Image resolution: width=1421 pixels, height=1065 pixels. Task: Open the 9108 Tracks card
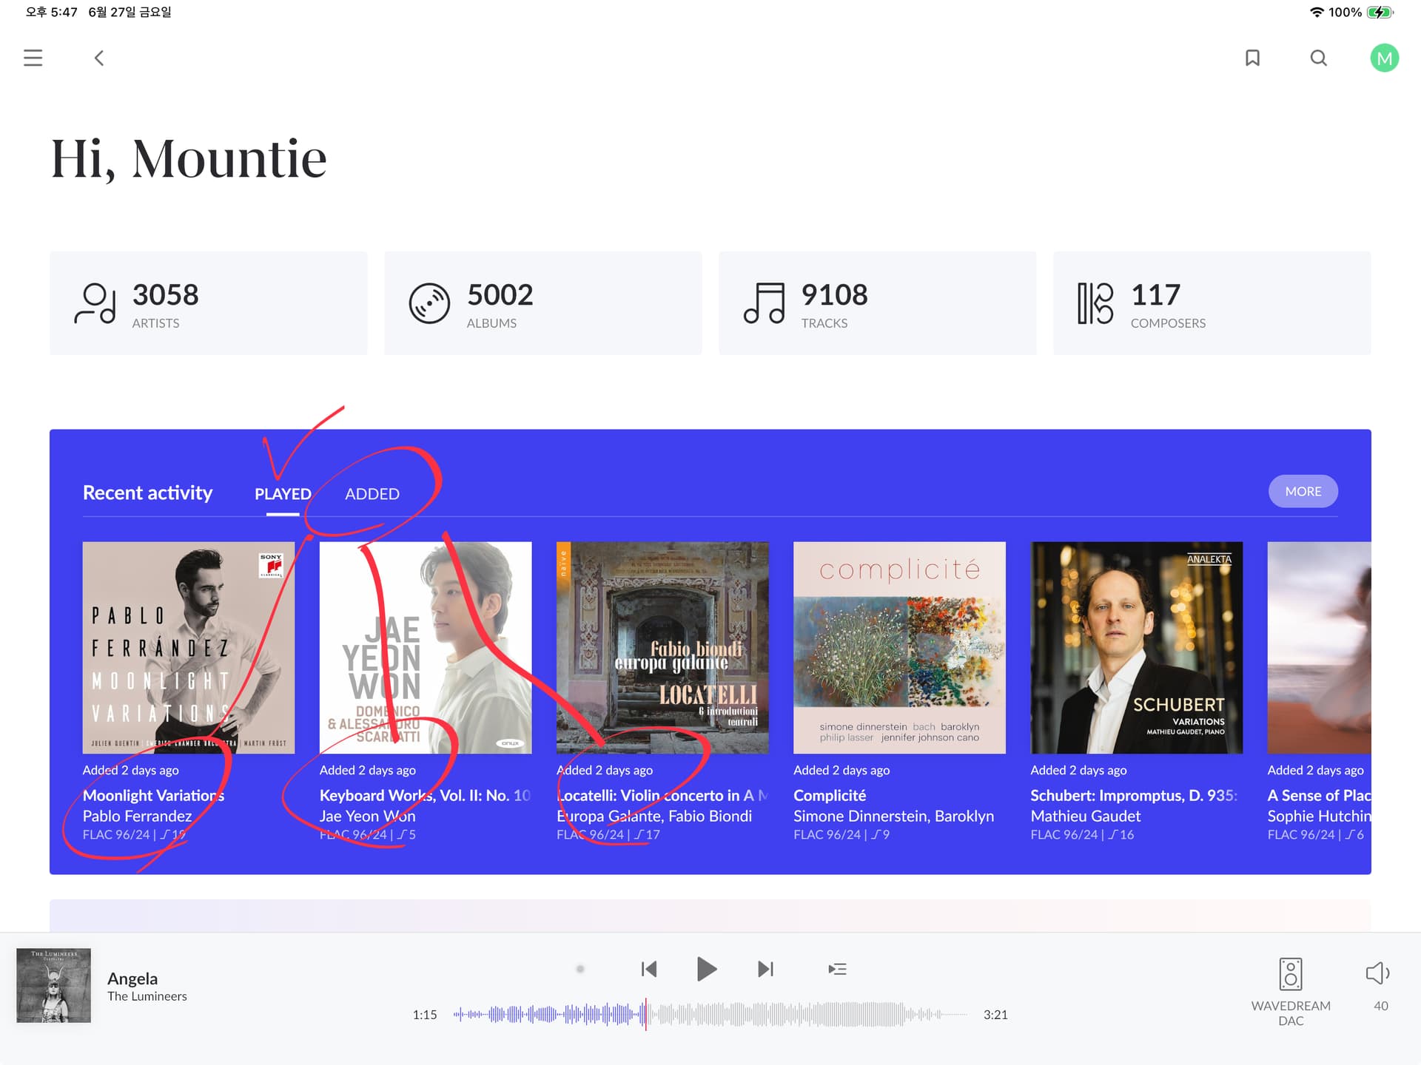coord(877,303)
